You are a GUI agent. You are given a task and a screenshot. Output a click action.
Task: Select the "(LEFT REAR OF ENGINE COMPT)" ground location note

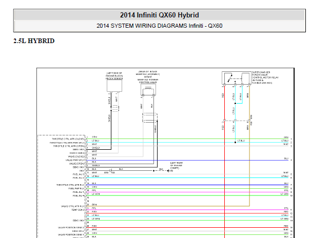tap(177, 166)
